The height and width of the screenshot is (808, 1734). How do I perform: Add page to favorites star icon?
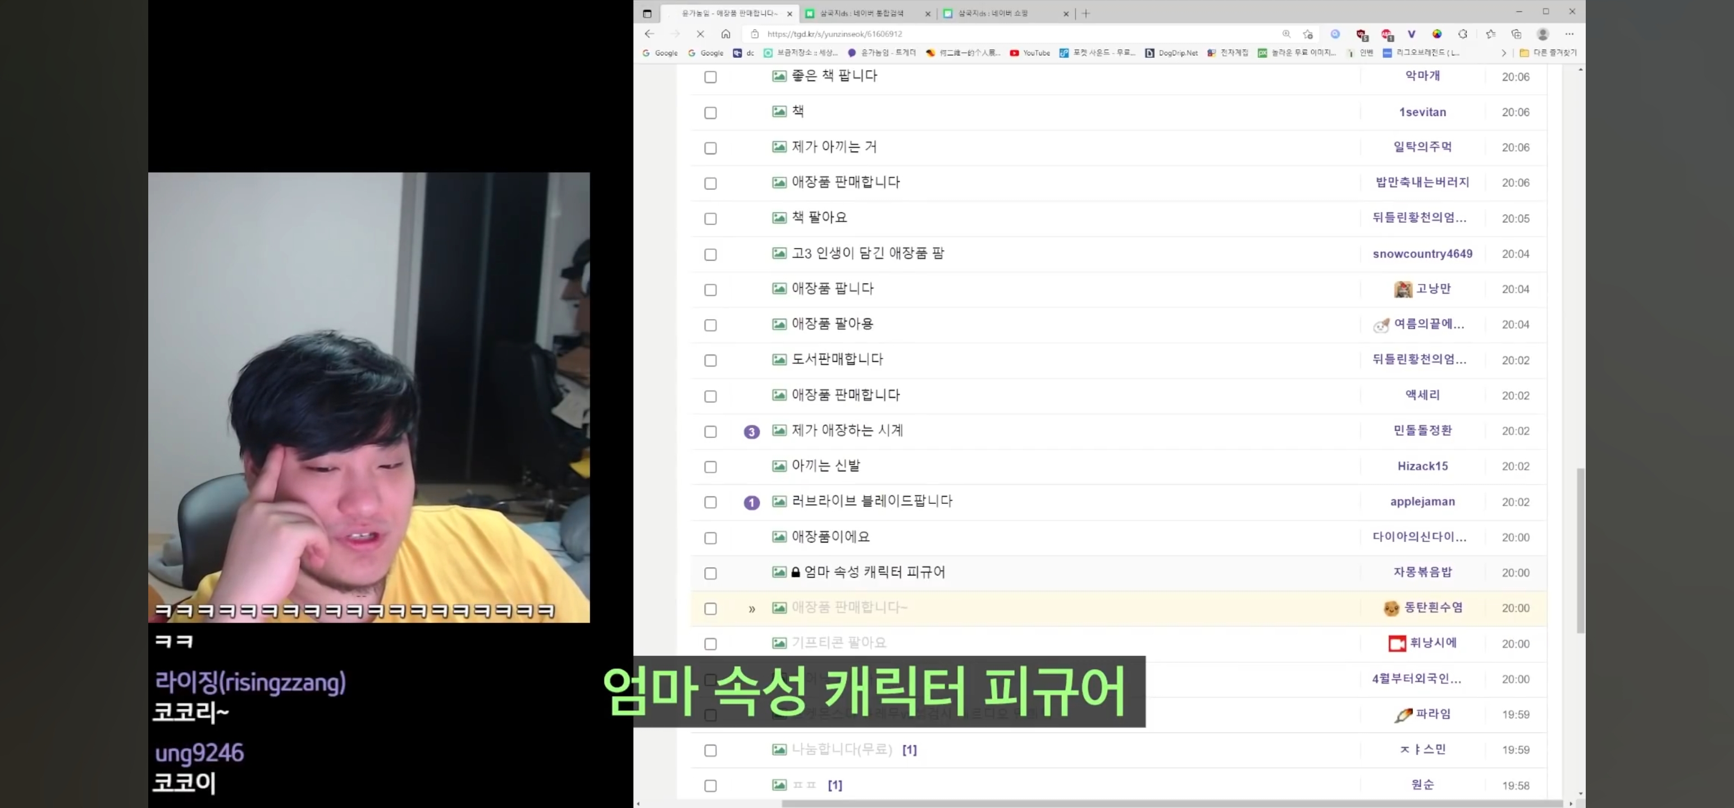1307,34
